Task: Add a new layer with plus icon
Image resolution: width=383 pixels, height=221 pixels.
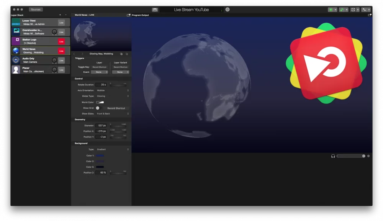Action: 60,15
